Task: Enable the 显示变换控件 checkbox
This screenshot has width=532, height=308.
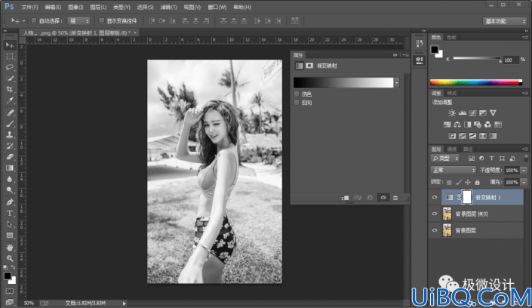Action: [101, 21]
